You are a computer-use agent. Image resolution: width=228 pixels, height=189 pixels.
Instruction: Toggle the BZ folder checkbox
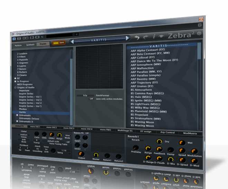point(15,78)
